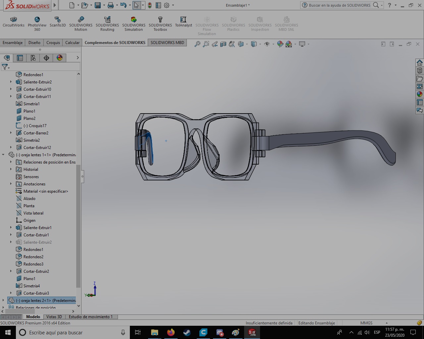Image resolution: width=424 pixels, height=339 pixels.
Task: Open the Croquis tab
Action: 53,43
